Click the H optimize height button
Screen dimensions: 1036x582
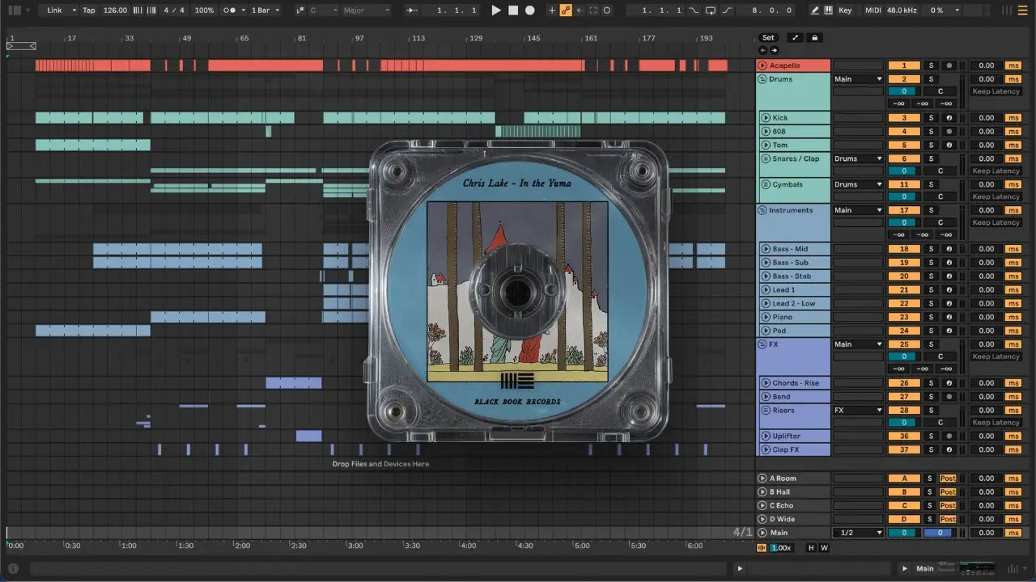pos(812,548)
